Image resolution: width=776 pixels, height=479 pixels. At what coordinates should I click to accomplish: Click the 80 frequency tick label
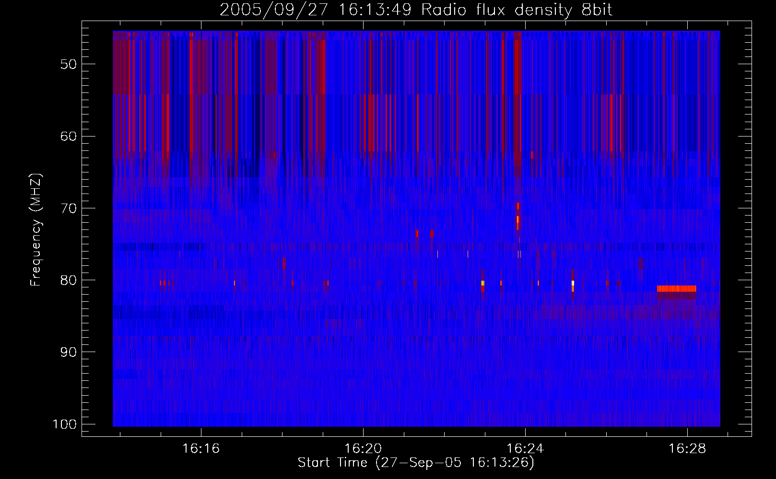[x=69, y=280]
